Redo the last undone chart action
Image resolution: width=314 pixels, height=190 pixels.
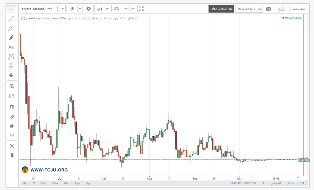(x=132, y=9)
